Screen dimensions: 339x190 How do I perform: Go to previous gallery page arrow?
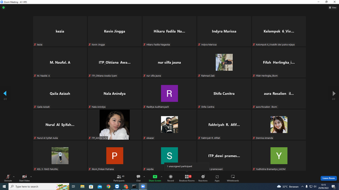pos(5,93)
